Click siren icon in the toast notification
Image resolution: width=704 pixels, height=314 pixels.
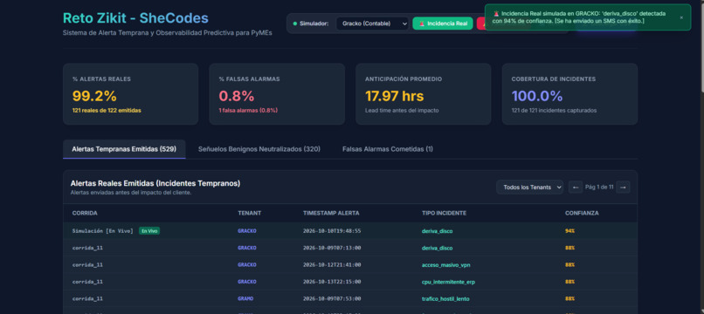click(x=496, y=14)
